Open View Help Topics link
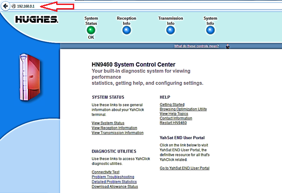This screenshot has height=193, width=282. [x=174, y=114]
